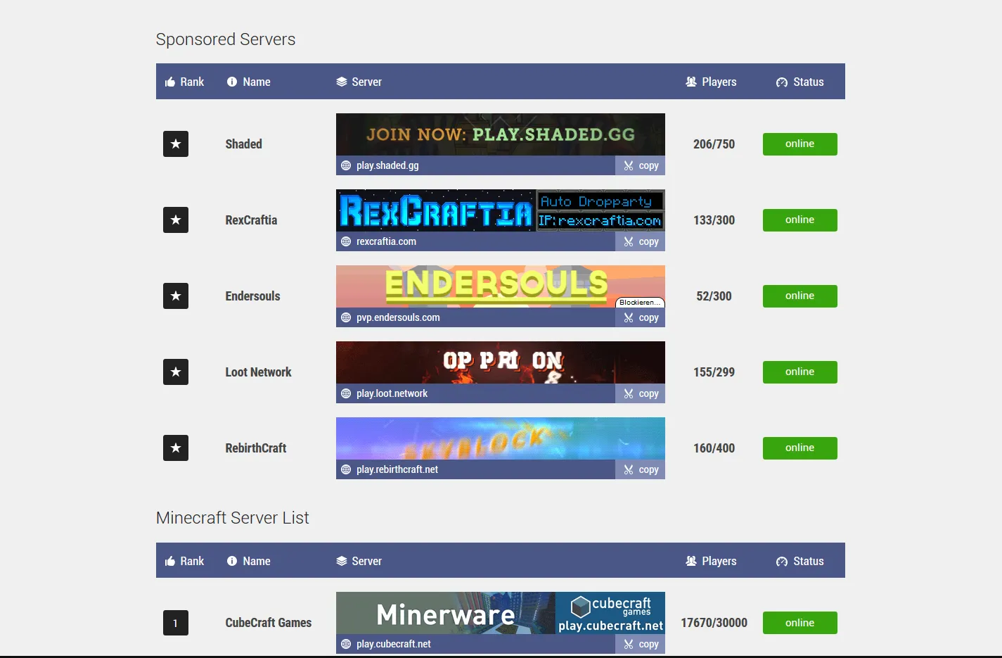Click the thumbs-up Rank icon in Sponsored header
Screen dimensions: 1002x658
[170, 82]
